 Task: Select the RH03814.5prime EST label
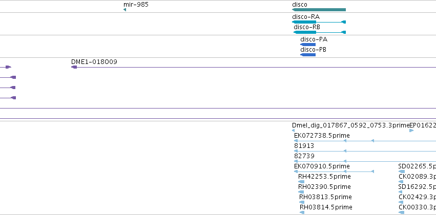(x=326, y=207)
